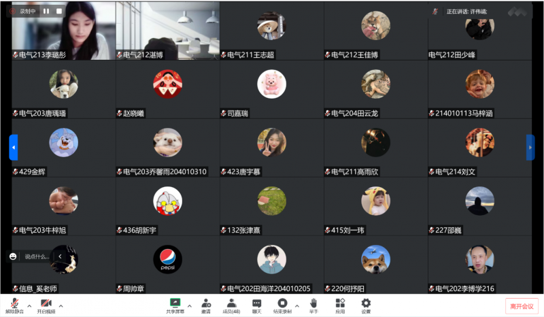Select 电气212湛博 video tile

(167, 31)
